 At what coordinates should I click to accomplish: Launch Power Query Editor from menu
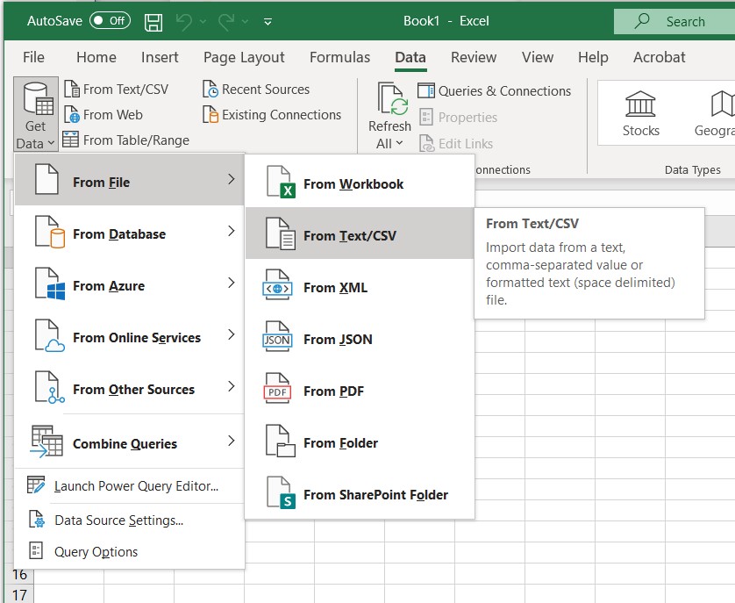(x=130, y=485)
